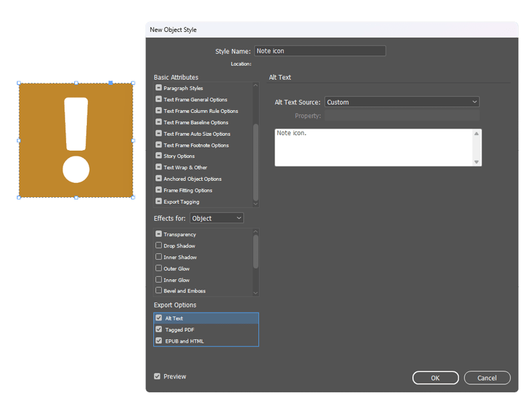Open the Effects for dropdown

click(217, 218)
